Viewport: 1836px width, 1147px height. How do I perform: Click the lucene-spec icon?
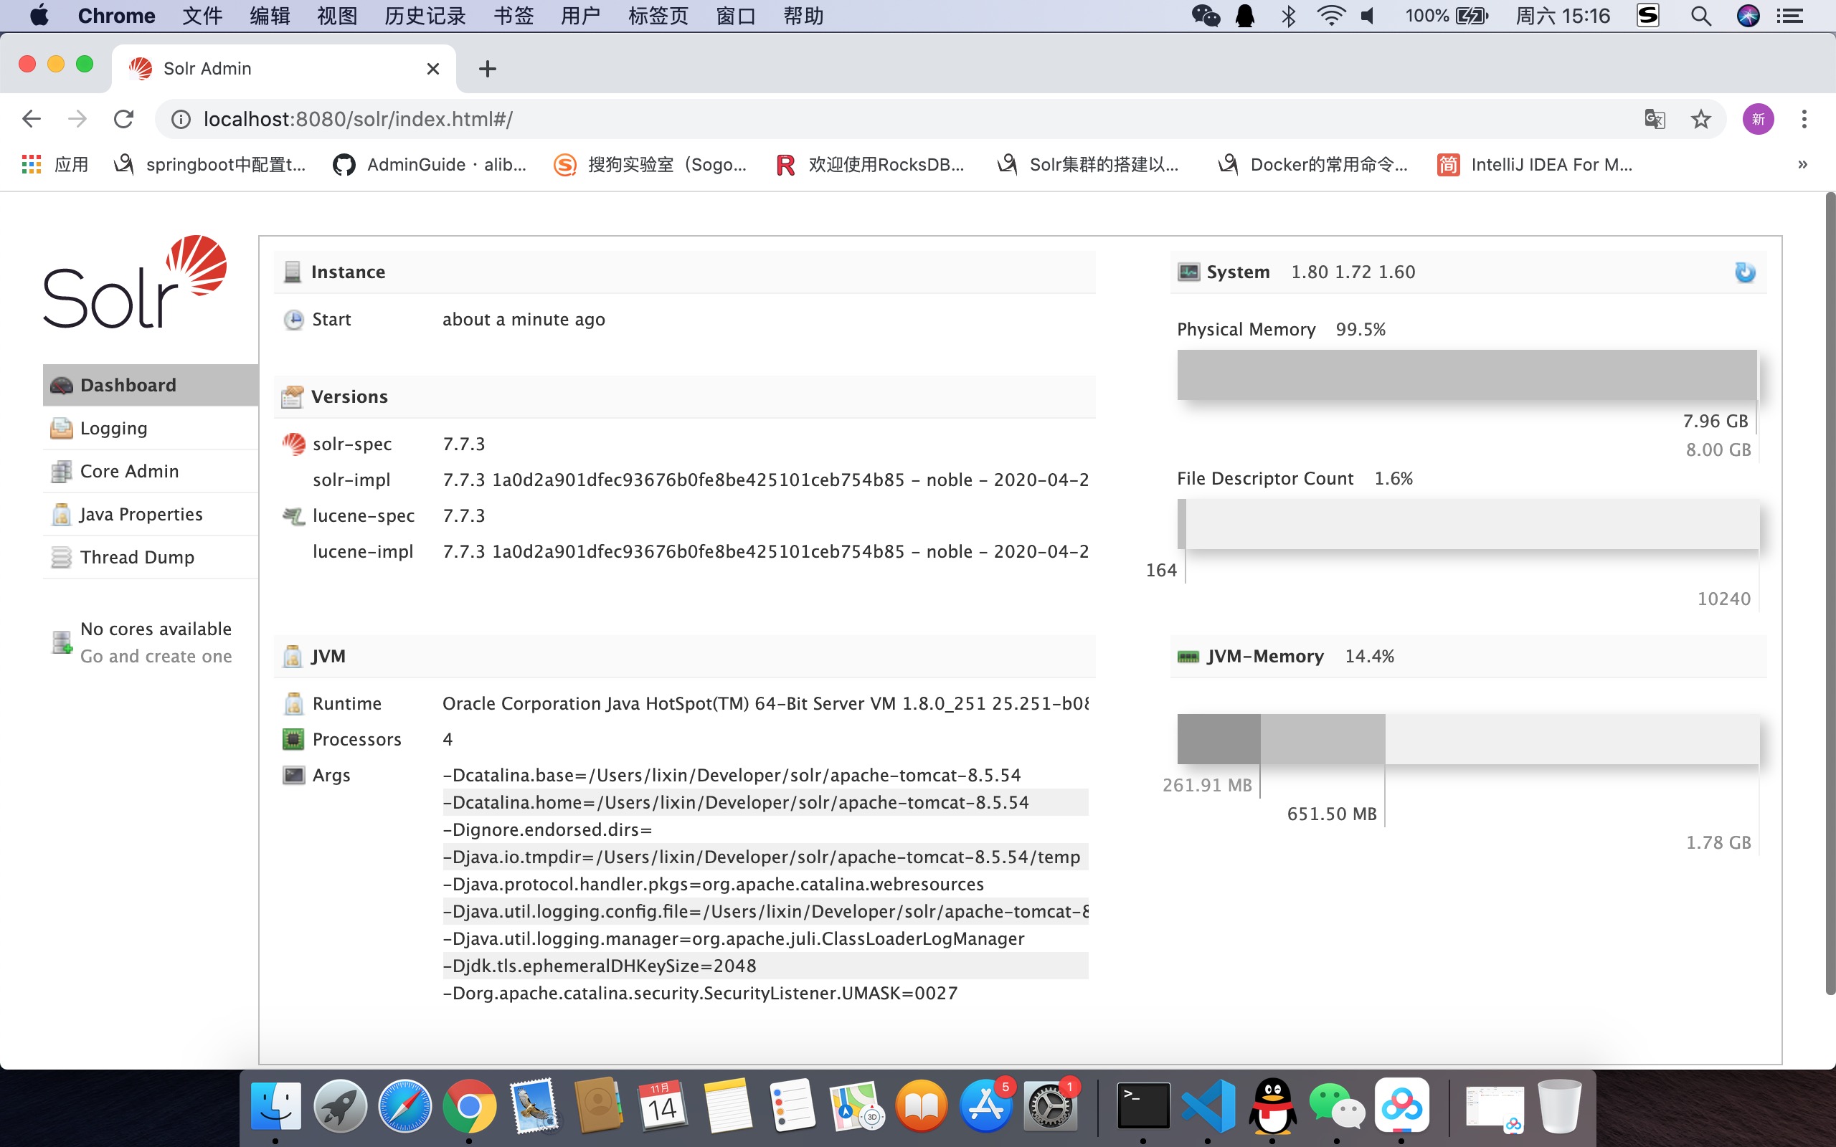293,516
